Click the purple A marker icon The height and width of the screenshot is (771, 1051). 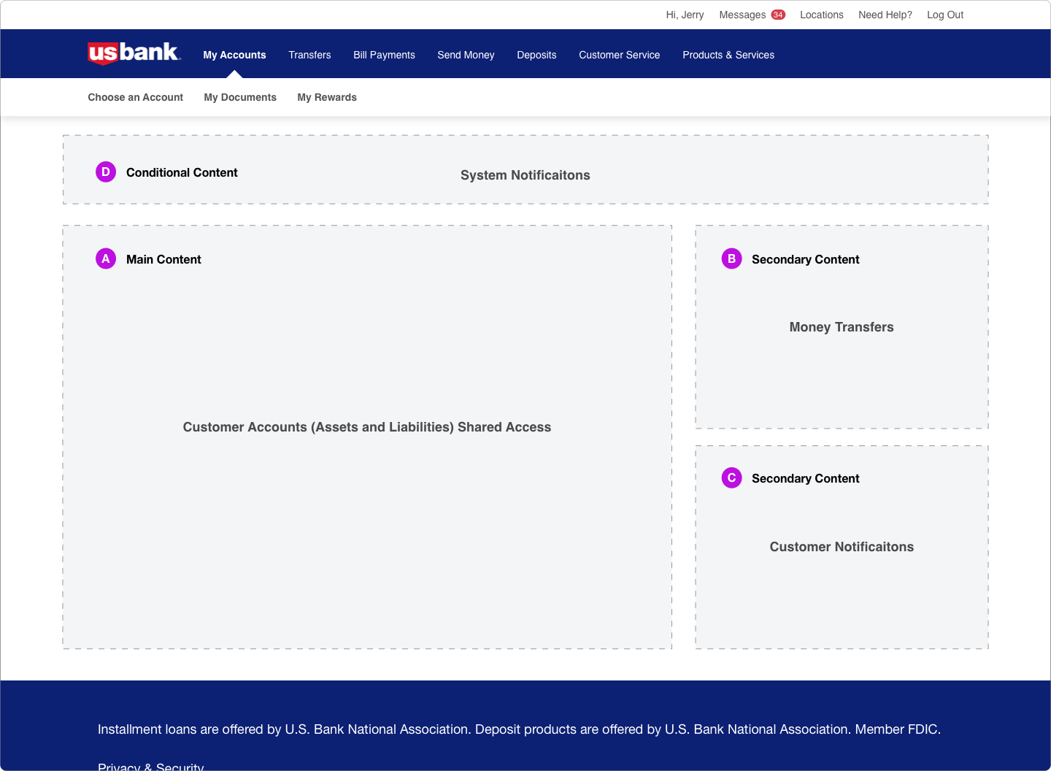coord(106,258)
